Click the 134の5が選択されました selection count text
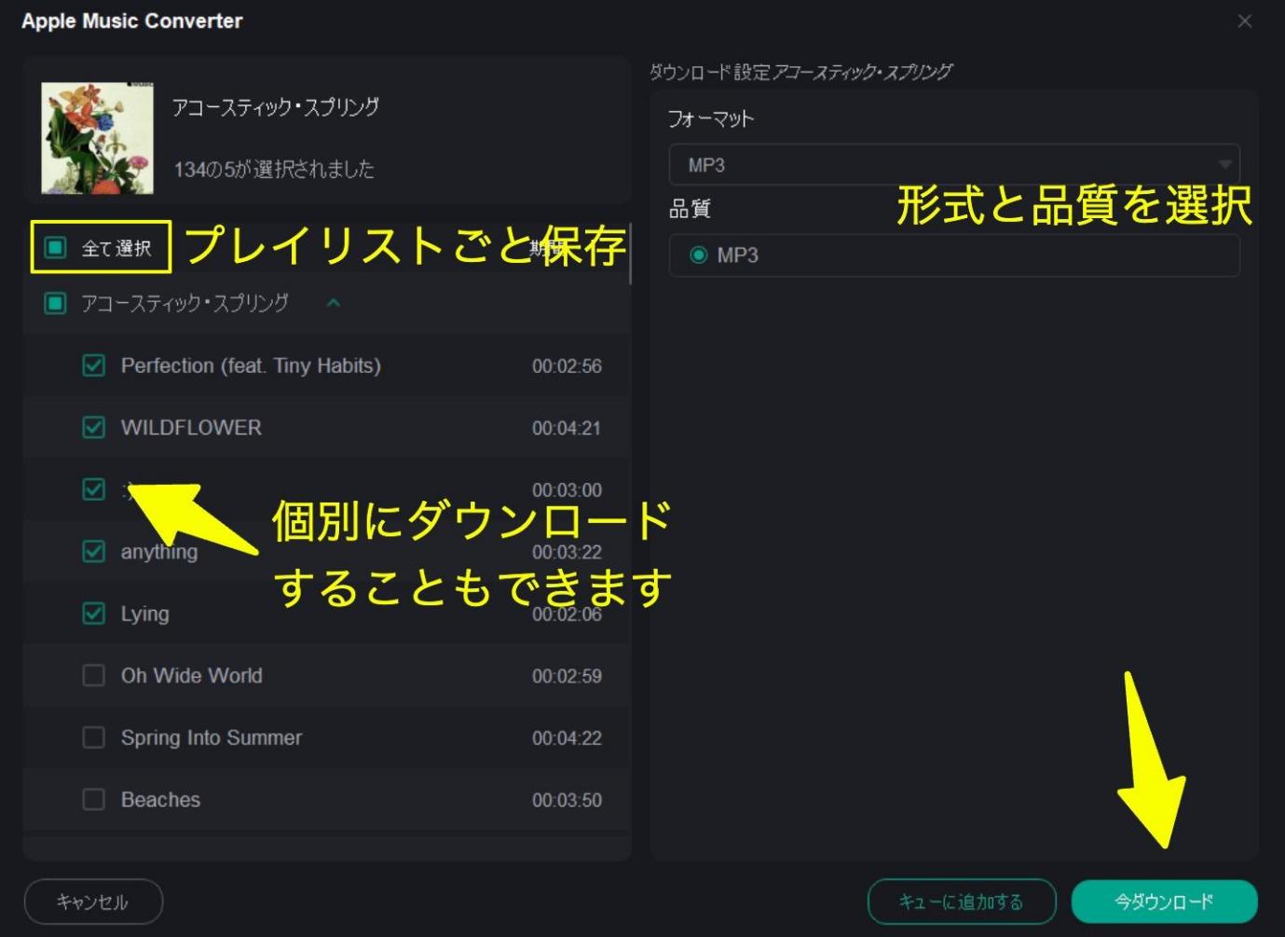Image resolution: width=1285 pixels, height=937 pixels. click(x=274, y=169)
